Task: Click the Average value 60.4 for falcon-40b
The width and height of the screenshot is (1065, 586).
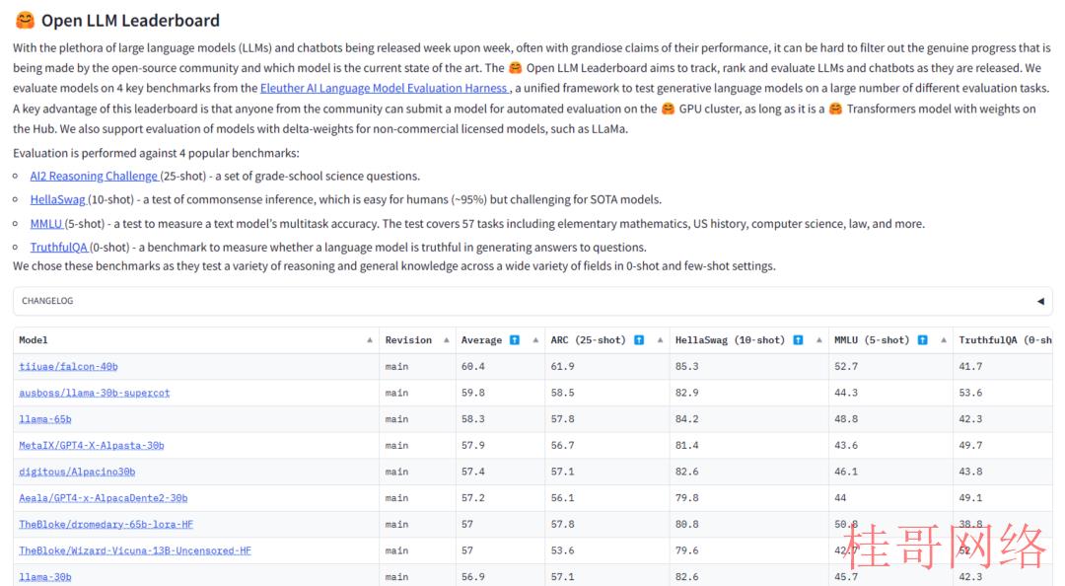Action: coord(472,366)
